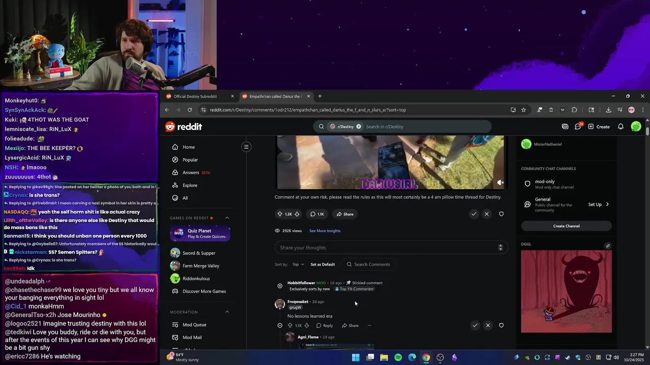Image resolution: width=650 pixels, height=365 pixels.
Task: Open the green Reddit user avatar menu
Action: tap(636, 127)
